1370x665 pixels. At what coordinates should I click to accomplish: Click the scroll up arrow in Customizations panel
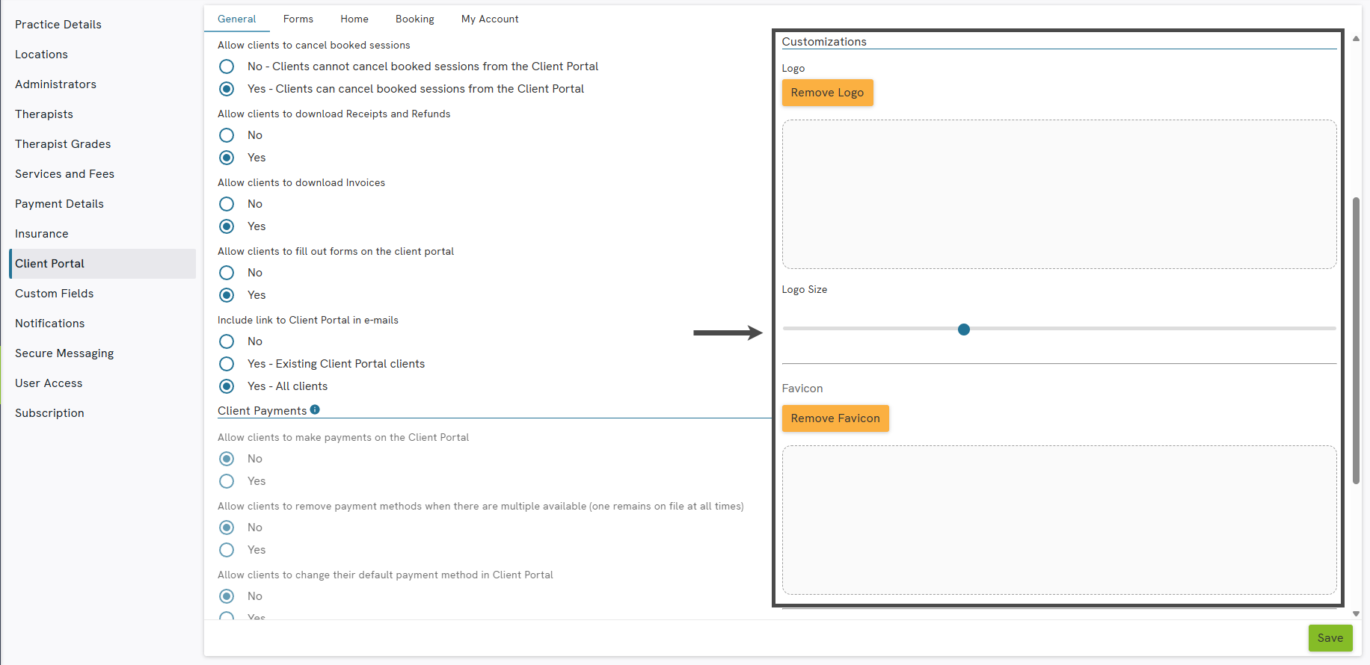(1356, 38)
